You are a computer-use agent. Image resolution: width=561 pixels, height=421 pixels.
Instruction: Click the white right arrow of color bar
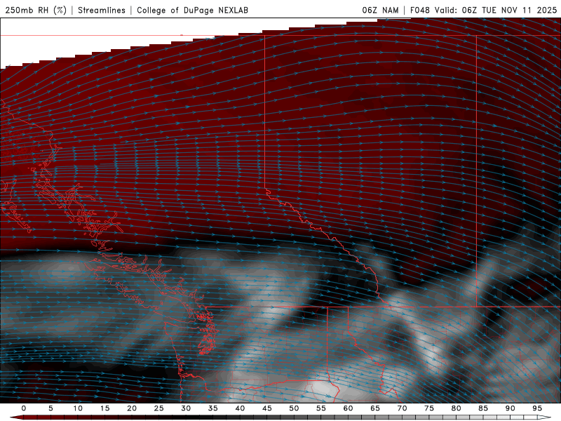click(544, 417)
